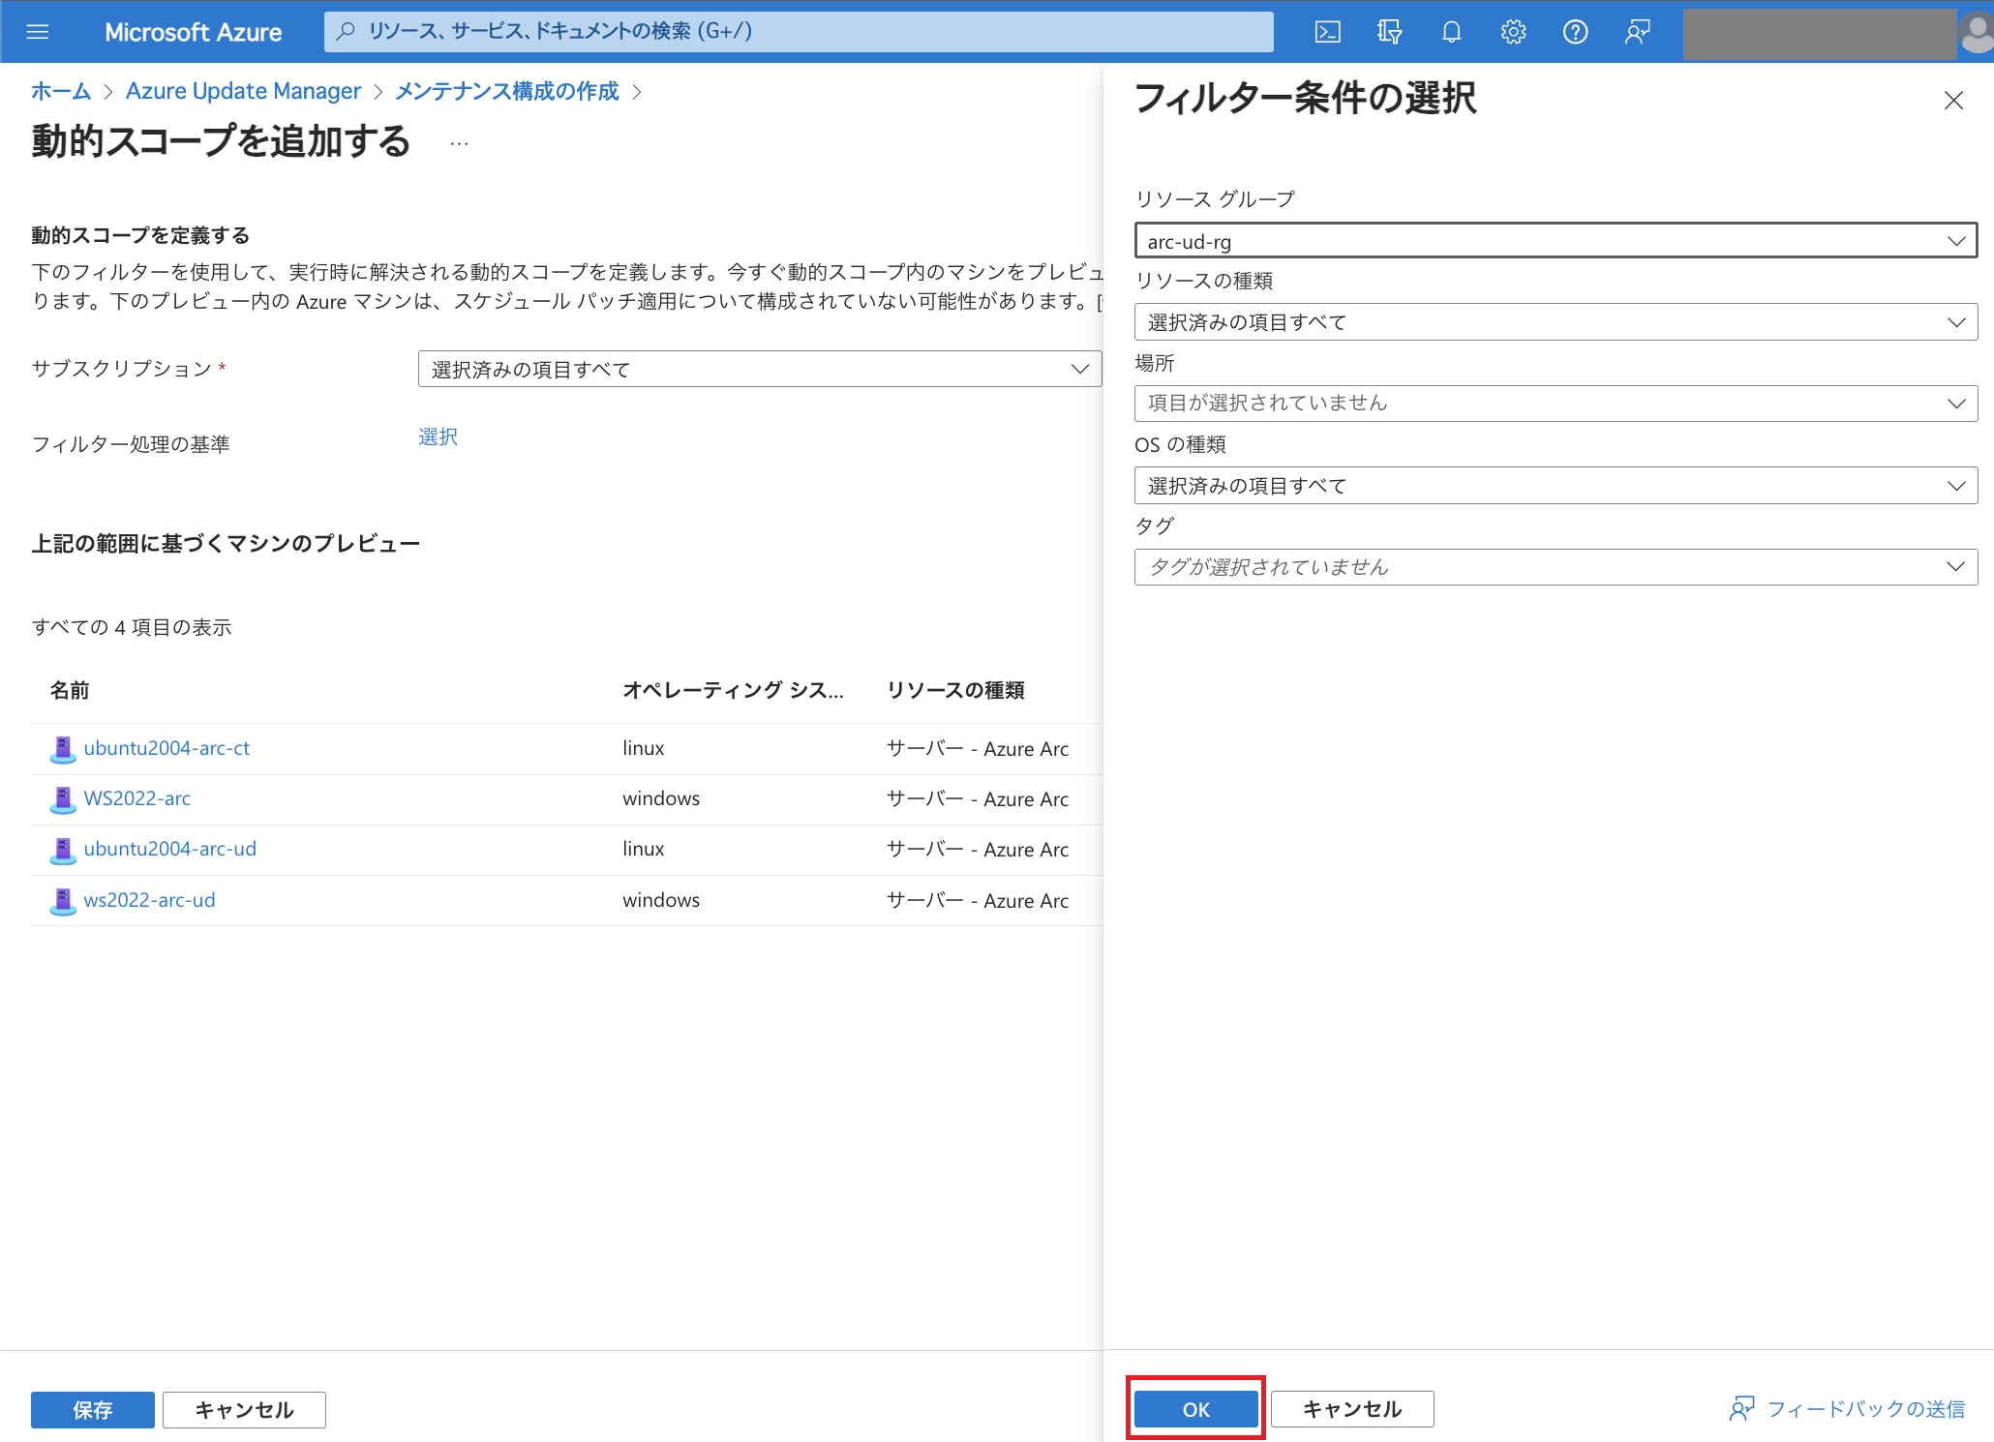Open the help question mark icon
The width and height of the screenshot is (1994, 1442).
1575,32
